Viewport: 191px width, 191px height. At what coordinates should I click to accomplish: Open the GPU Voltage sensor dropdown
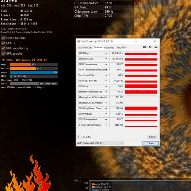(x=106, y=114)
